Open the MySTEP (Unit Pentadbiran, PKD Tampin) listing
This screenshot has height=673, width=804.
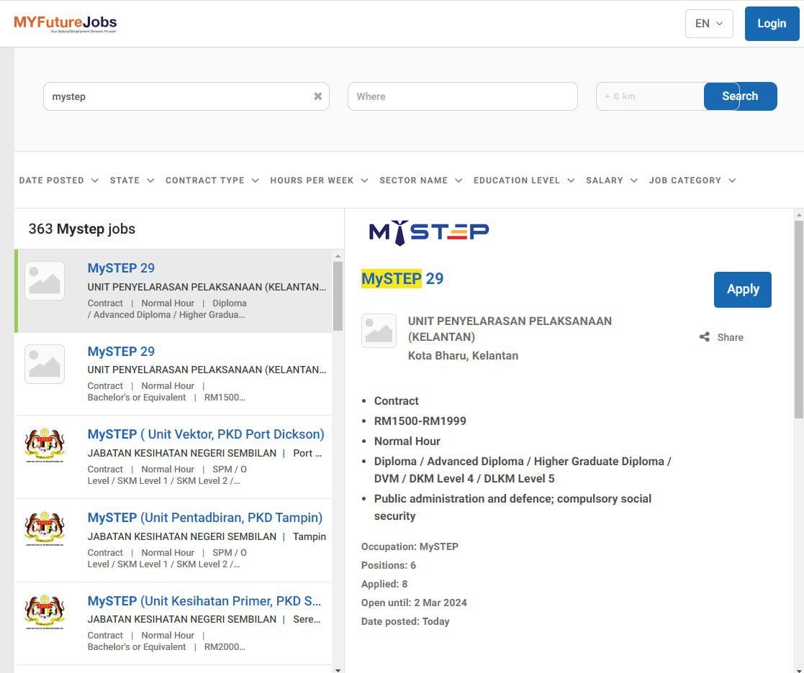click(x=204, y=518)
